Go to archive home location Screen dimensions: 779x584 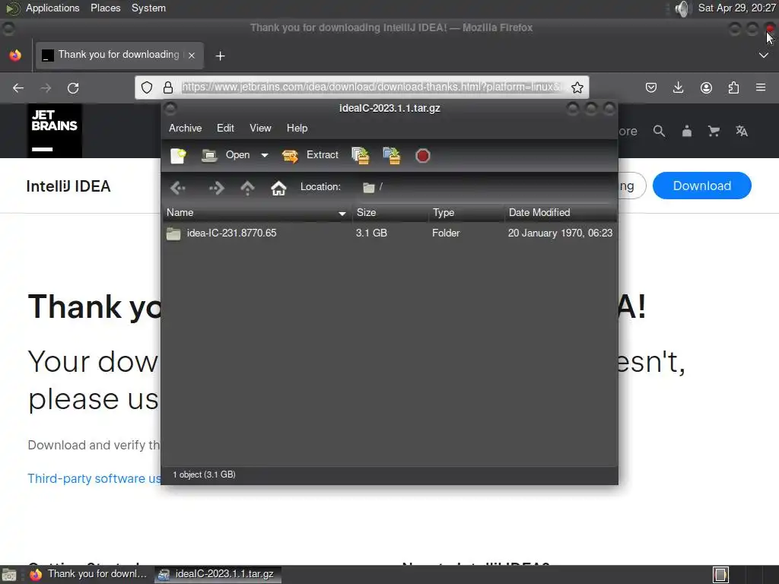[x=278, y=188]
